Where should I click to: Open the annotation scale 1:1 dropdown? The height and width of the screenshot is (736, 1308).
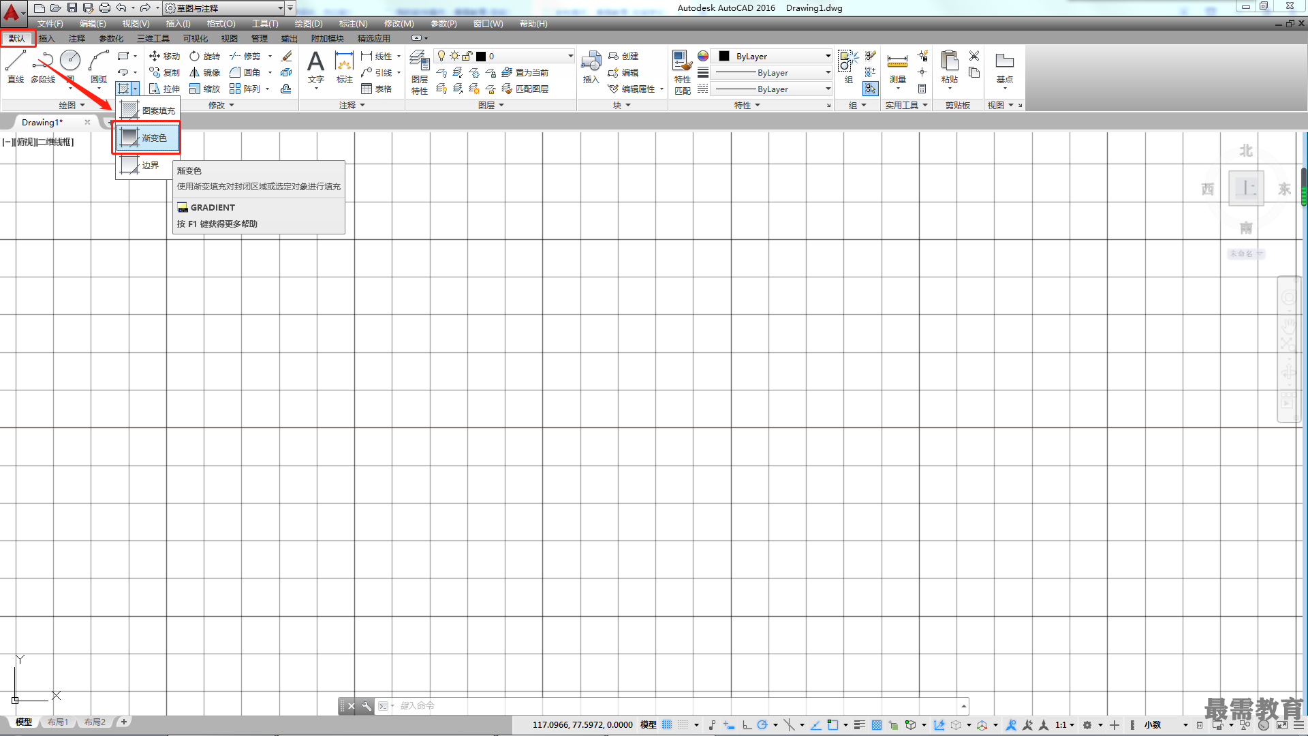[x=1065, y=725]
